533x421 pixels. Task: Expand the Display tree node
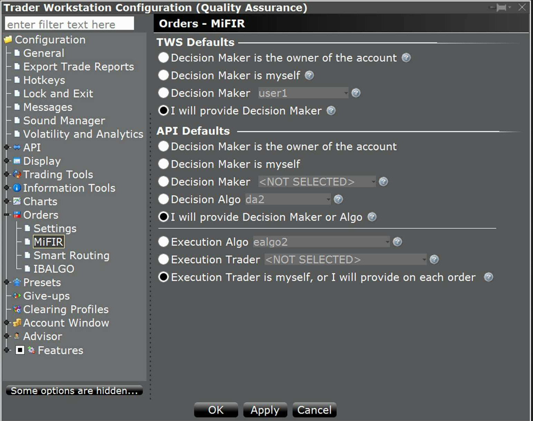[7, 161]
